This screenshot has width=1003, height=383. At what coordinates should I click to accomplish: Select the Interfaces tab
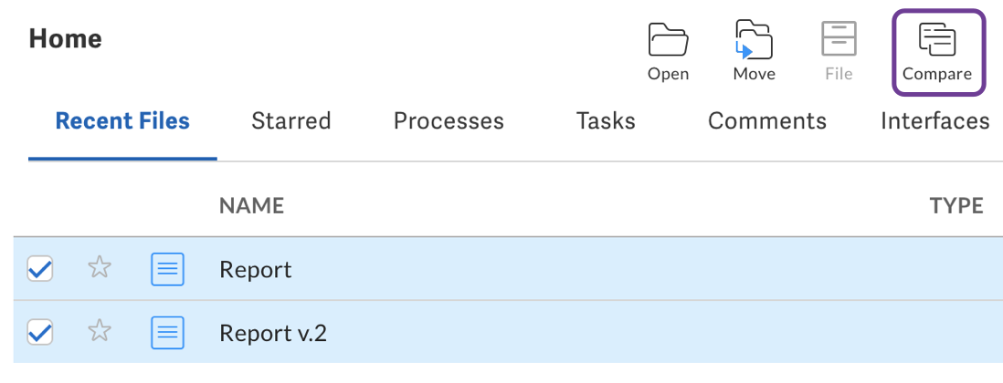pos(934,121)
